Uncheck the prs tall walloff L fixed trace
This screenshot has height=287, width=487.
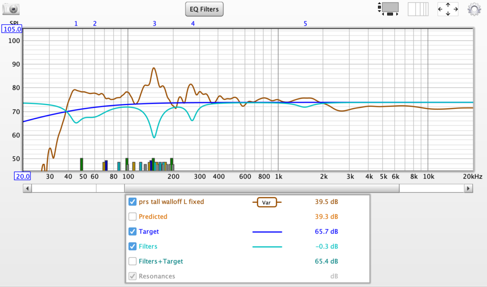pos(133,201)
